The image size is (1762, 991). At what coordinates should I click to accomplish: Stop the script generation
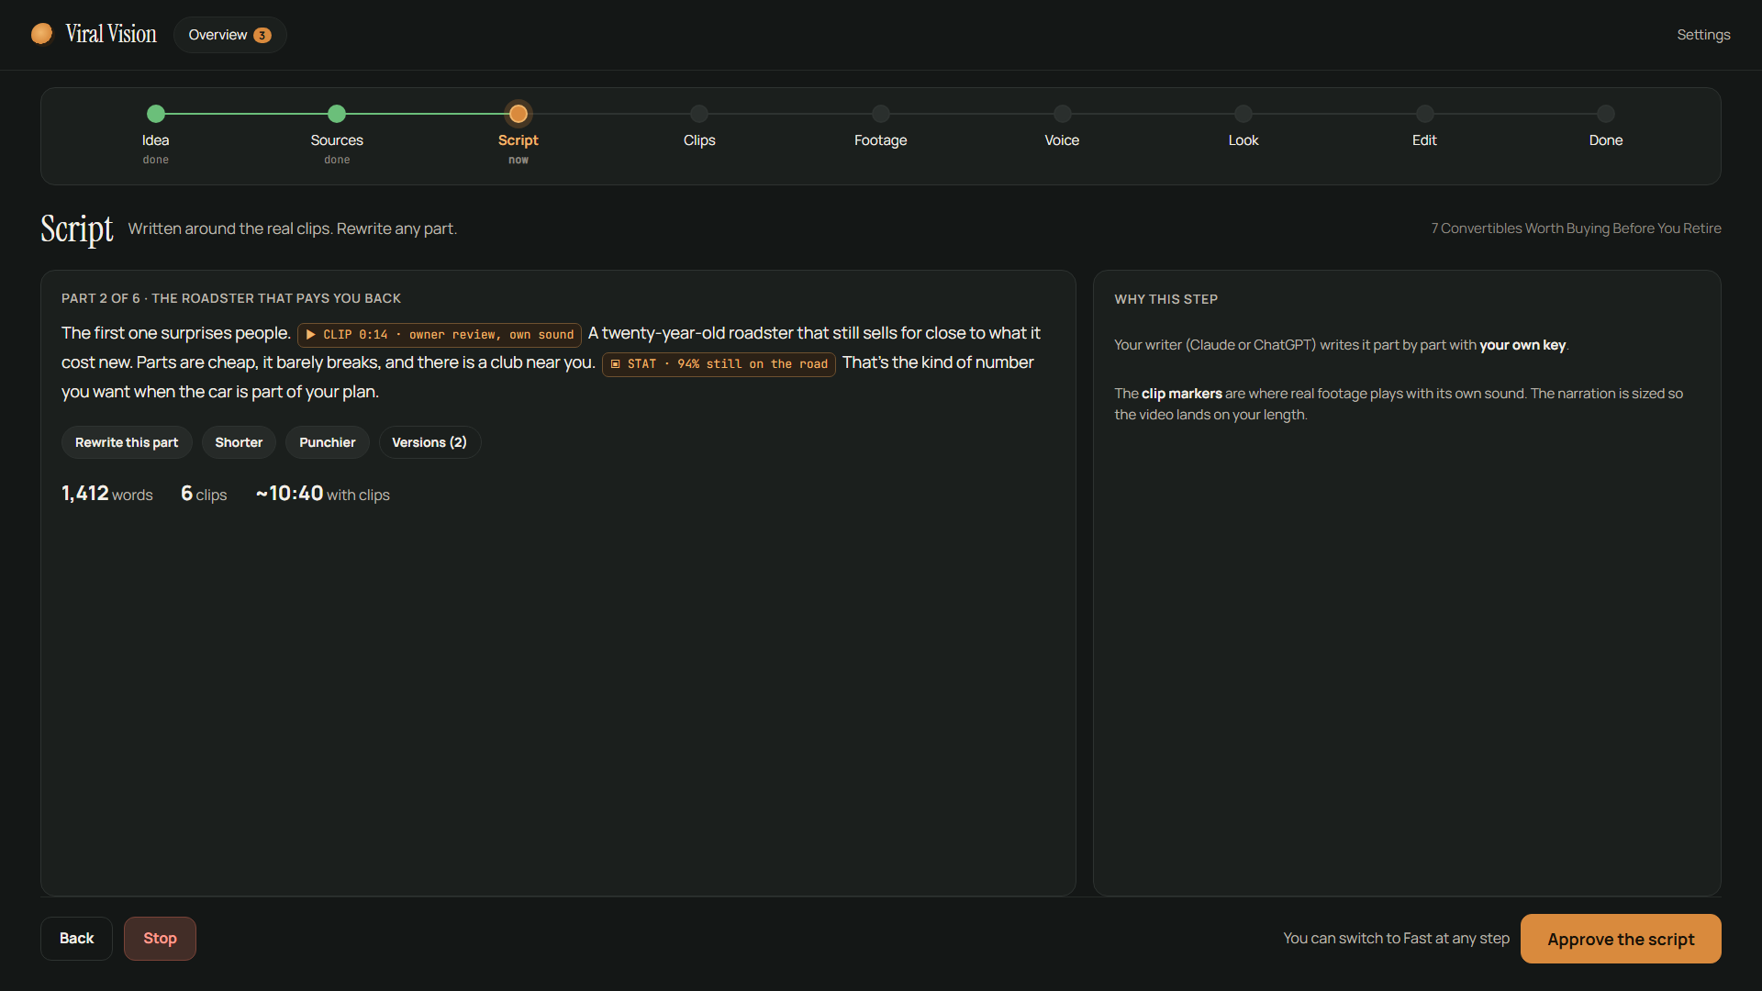pyautogui.click(x=160, y=938)
